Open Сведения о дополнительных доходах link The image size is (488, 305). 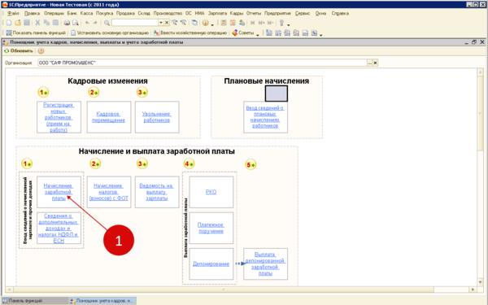59,228
